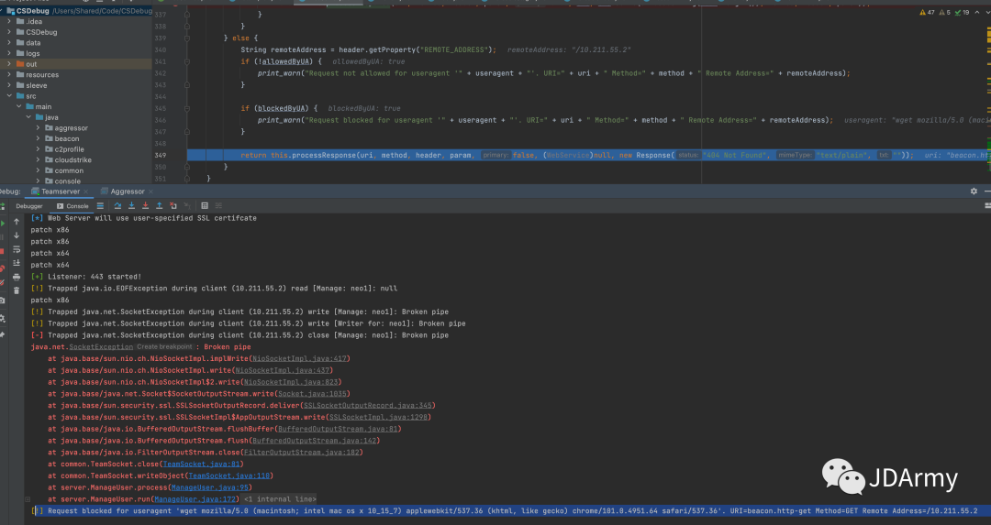Image resolution: width=991 pixels, height=525 pixels.
Task: Click the View Breakpoints icon
Action: [3, 268]
